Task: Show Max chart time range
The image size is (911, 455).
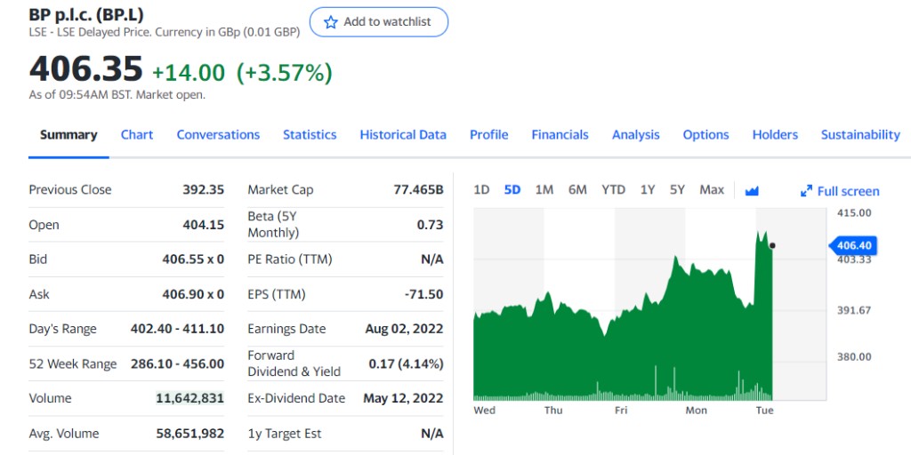Action: 712,190
